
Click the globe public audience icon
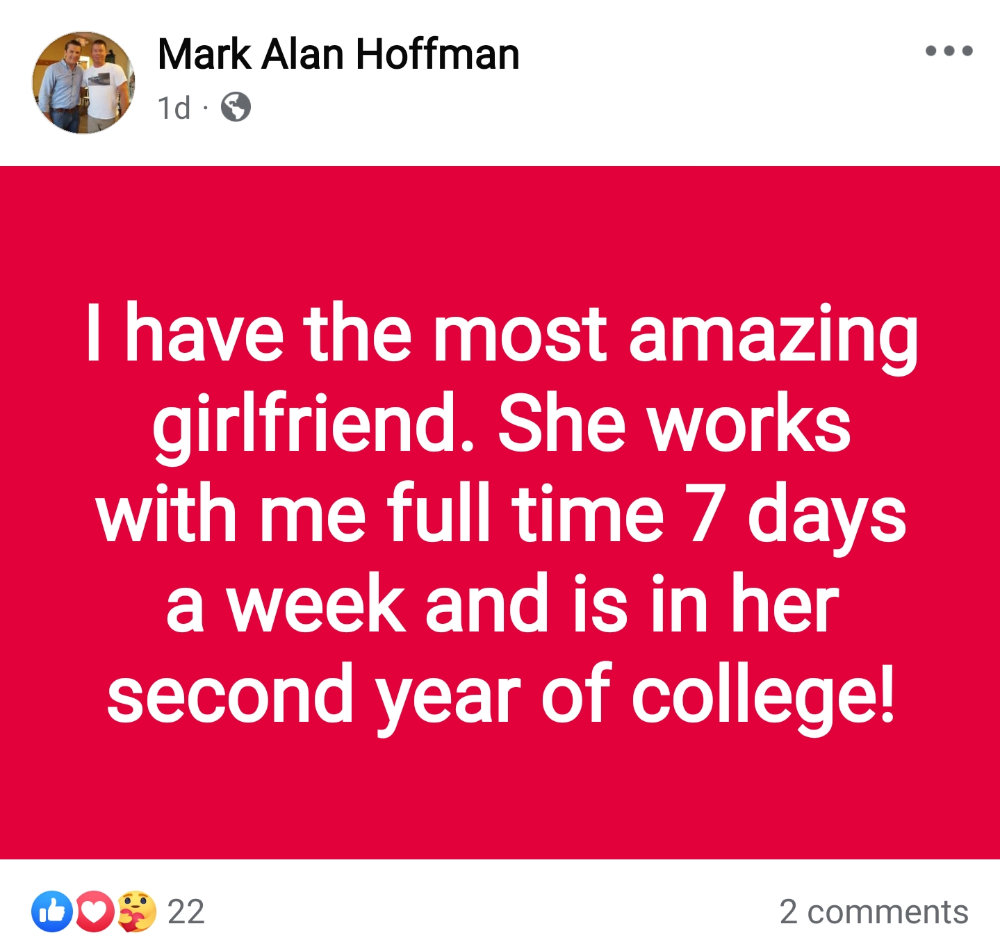tap(236, 108)
